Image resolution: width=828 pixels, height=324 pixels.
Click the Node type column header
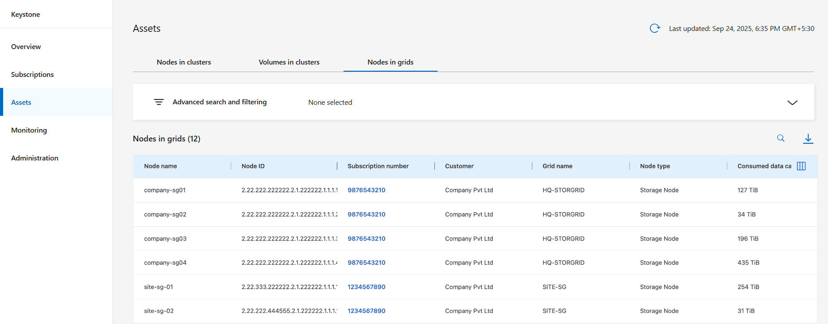tap(655, 166)
